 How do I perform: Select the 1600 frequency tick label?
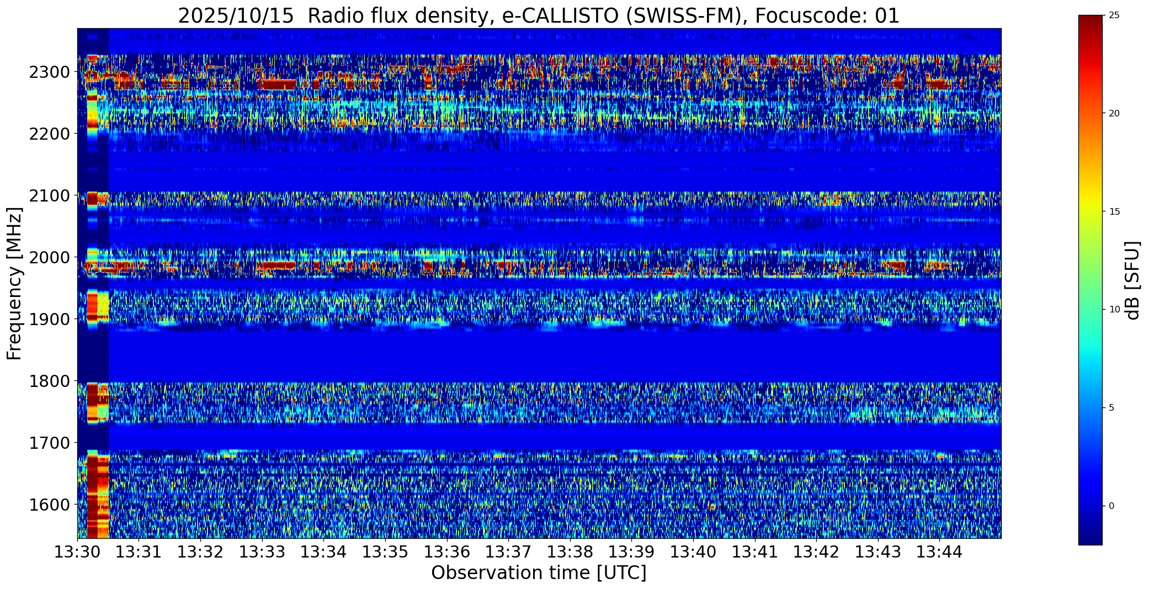pos(50,505)
